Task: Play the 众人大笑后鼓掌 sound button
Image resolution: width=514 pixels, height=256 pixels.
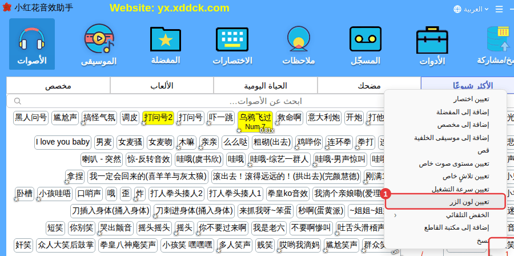Action: click(65, 245)
